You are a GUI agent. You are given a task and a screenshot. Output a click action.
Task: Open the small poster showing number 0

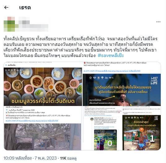coord(105,140)
